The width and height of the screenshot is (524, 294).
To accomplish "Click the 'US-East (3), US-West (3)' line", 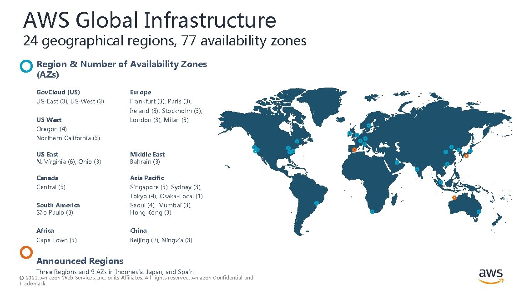I will pyautogui.click(x=70, y=101).
